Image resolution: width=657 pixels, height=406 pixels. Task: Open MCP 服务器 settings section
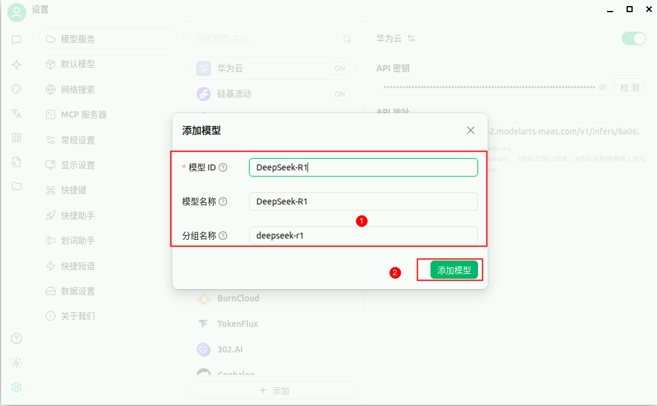[x=108, y=115]
